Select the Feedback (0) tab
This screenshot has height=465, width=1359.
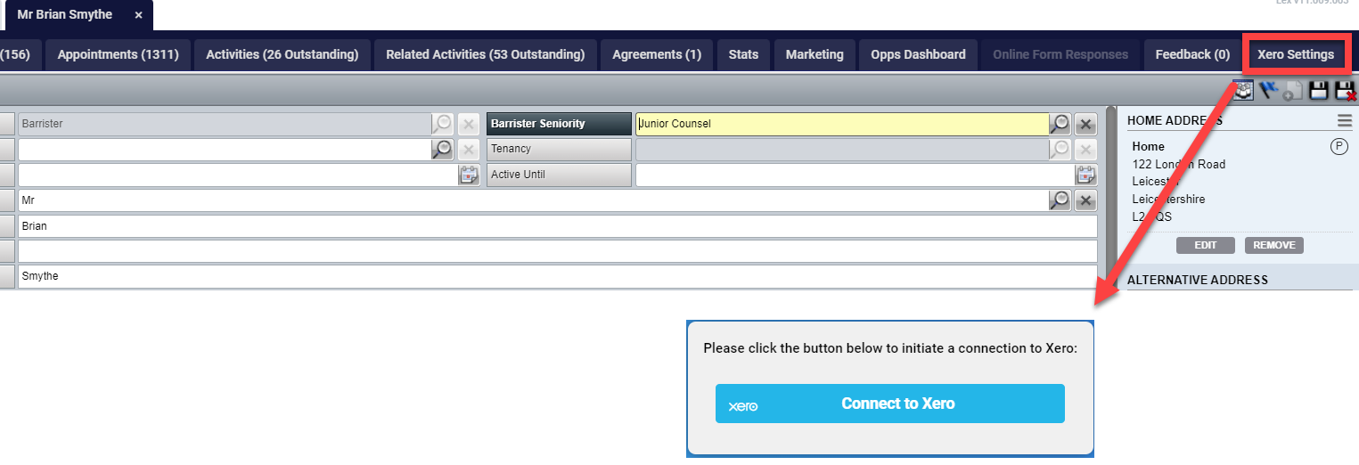point(1192,54)
